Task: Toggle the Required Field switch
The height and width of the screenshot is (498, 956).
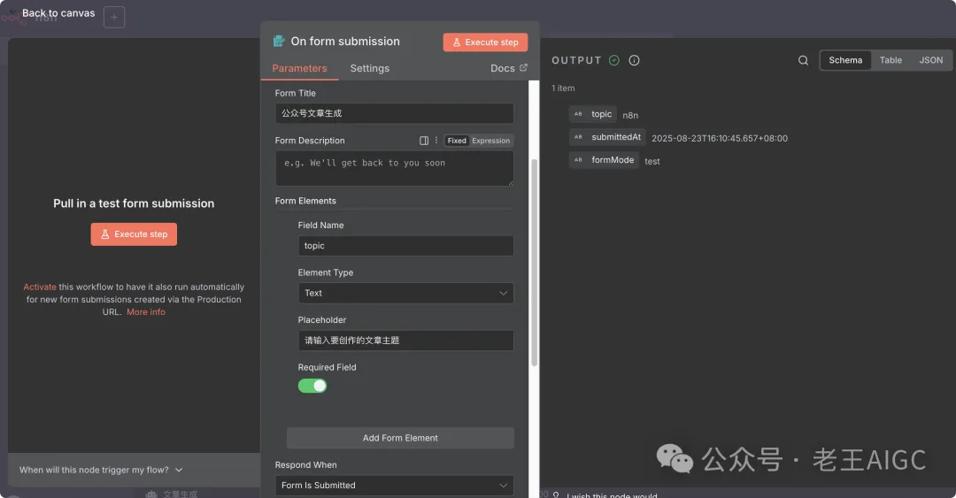Action: click(312, 386)
